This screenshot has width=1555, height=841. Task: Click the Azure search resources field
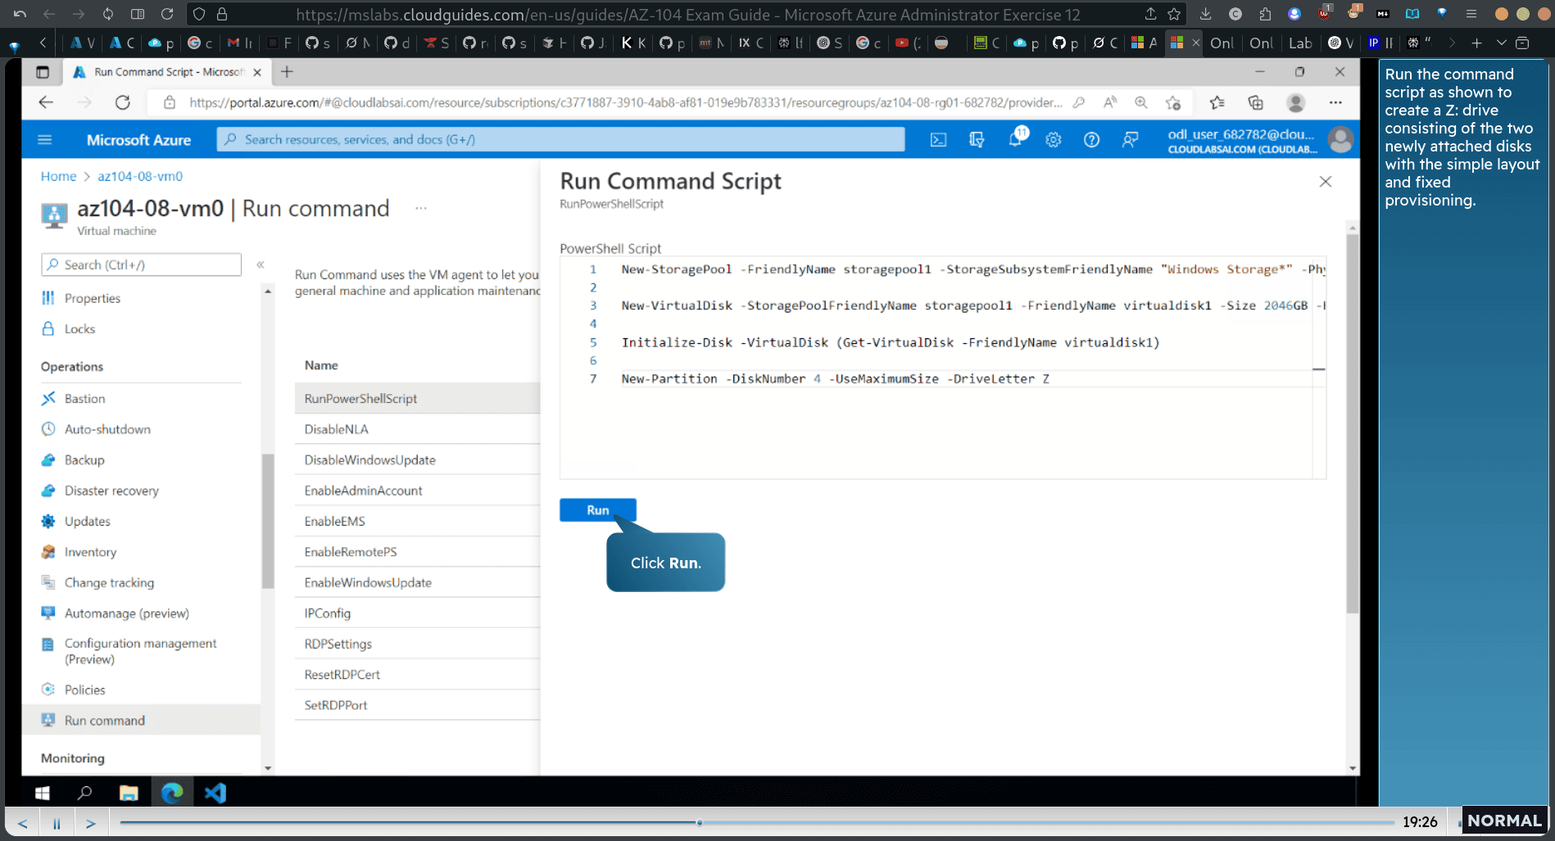pos(560,139)
